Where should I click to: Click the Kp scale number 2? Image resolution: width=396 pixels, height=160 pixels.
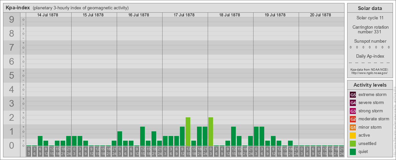[12, 117]
